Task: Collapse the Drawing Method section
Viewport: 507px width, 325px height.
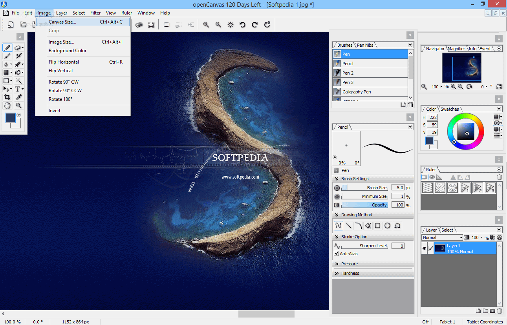Action: (x=337, y=215)
